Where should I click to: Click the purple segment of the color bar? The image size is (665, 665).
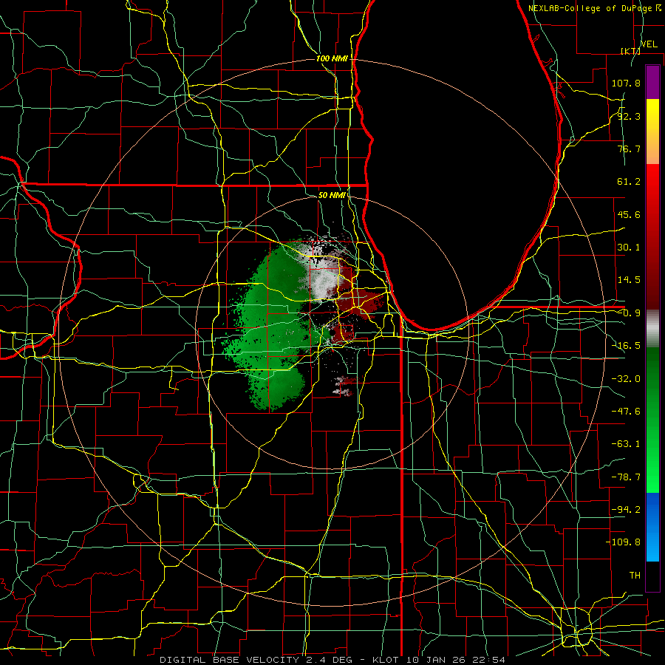pyautogui.click(x=652, y=82)
